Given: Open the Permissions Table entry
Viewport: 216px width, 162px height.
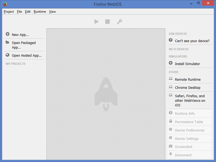Looking at the screenshot, I should pyautogui.click(x=190, y=122).
